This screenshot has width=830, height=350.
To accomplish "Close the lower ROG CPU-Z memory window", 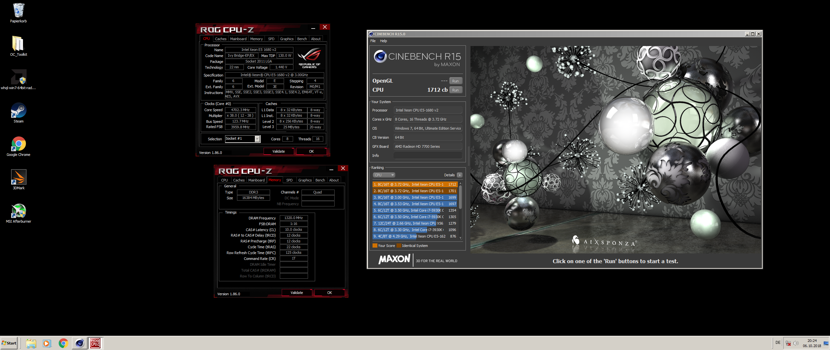I will coord(343,168).
